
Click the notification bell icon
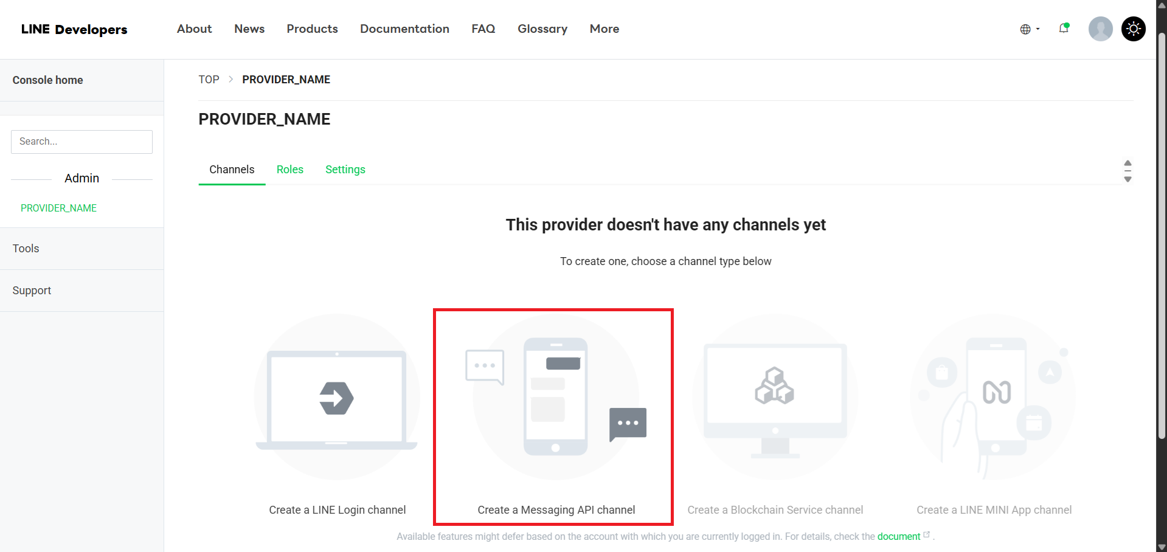pos(1064,29)
